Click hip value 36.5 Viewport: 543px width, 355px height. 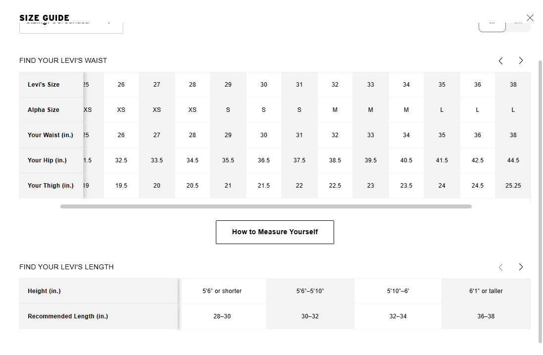[264, 160]
